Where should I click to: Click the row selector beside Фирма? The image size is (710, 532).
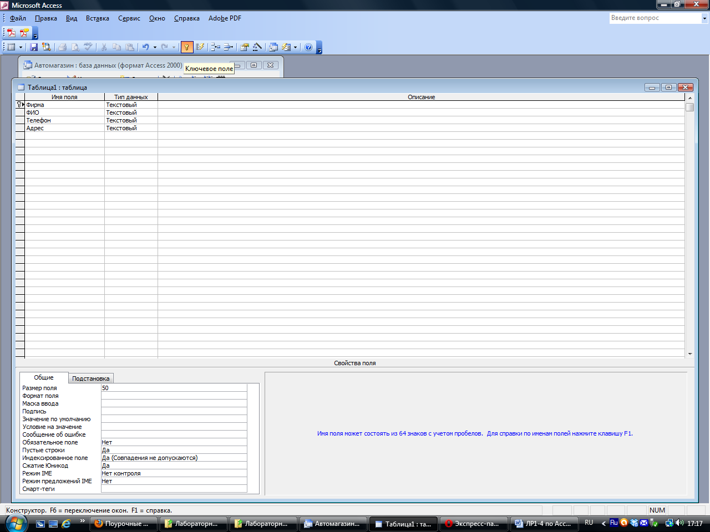20,105
